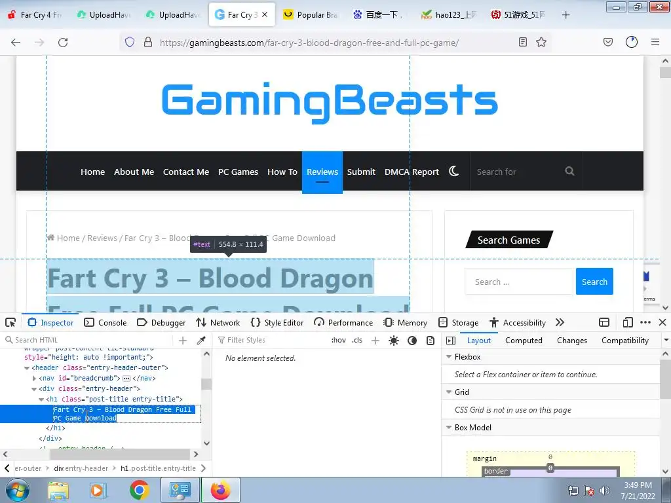Select h1.post-title.entry-title breadcrumb
Viewport: 671px width, 503px height.
158,468
